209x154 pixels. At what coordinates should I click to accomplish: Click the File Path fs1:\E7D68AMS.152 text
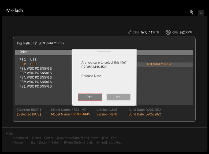pyautogui.click(x=41, y=43)
